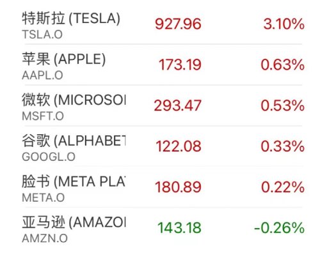Tap Alphabet price 122.08
Screen dimensions: 320x253
[x=179, y=146]
